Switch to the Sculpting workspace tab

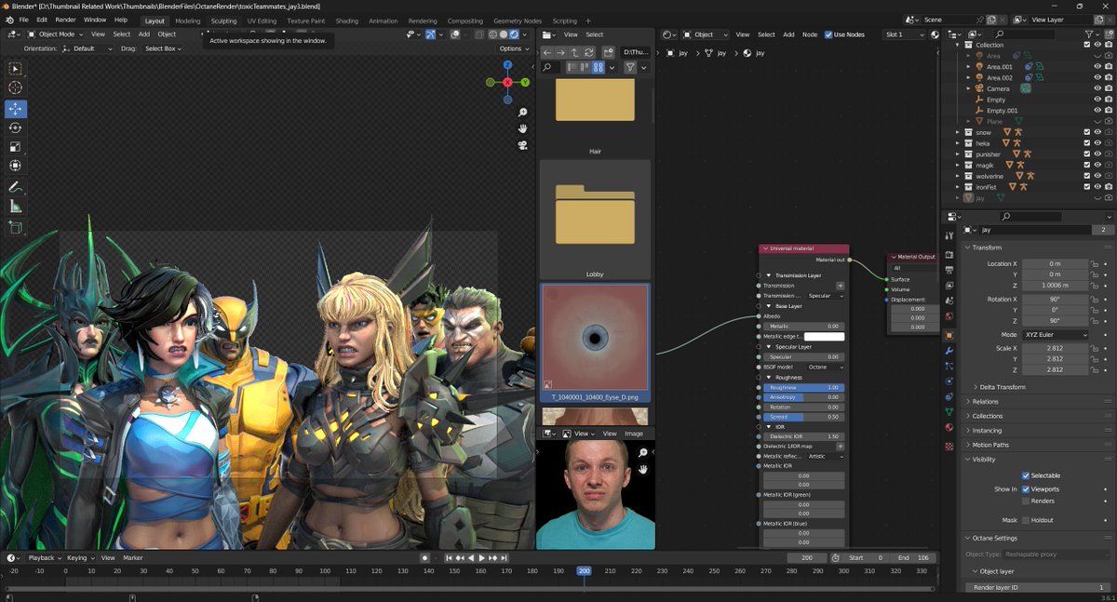(x=223, y=20)
